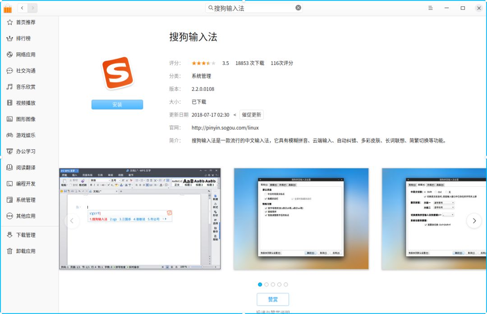The height and width of the screenshot is (314, 487).
Task: Clear the search field text
Action: (298, 8)
